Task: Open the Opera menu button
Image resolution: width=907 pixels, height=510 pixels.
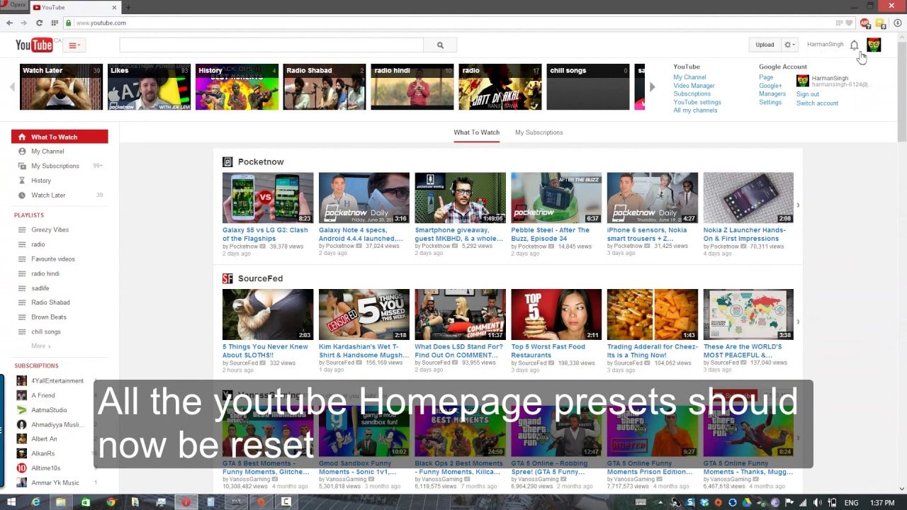Action: point(14,6)
